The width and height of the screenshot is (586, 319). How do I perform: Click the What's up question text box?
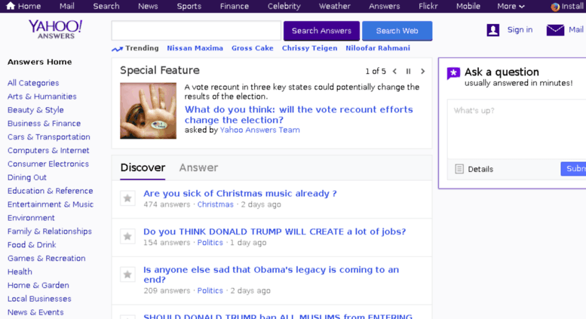point(517,129)
